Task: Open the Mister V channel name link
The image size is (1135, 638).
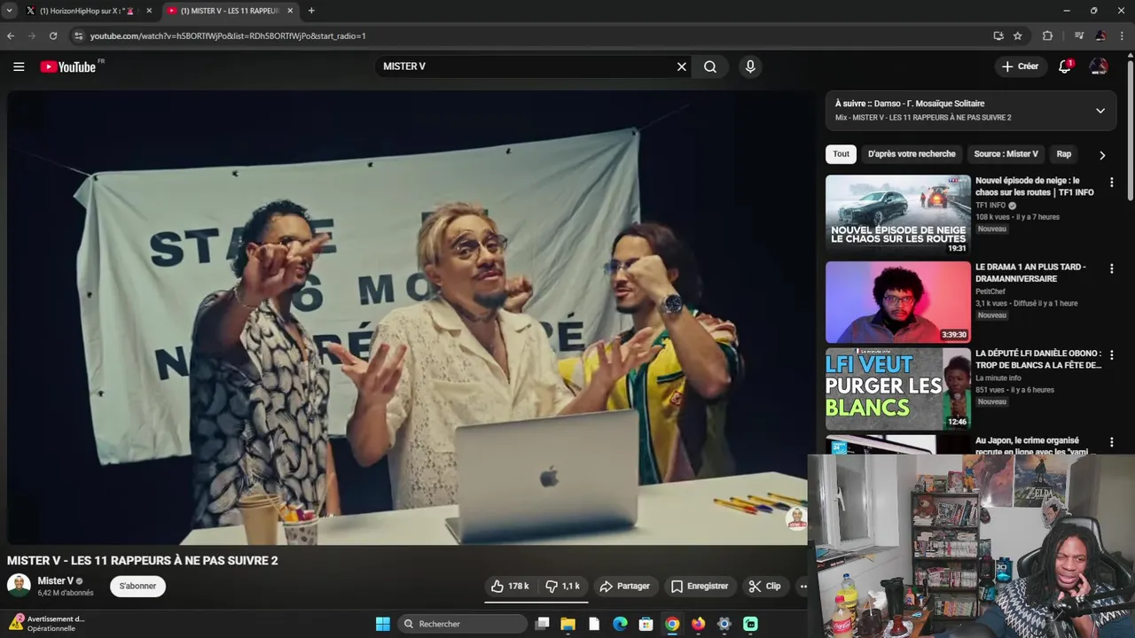Action: (55, 581)
